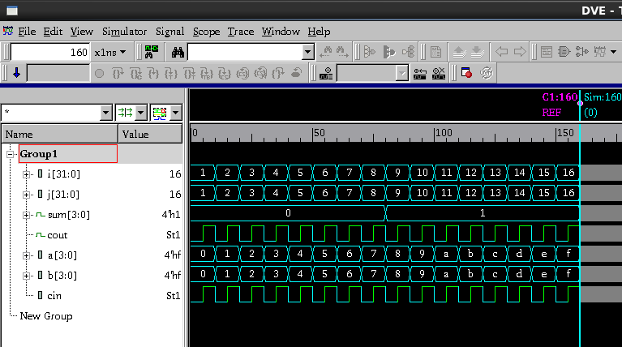
Task: Open the find field dropdown arrow
Action: pyautogui.click(x=308, y=52)
